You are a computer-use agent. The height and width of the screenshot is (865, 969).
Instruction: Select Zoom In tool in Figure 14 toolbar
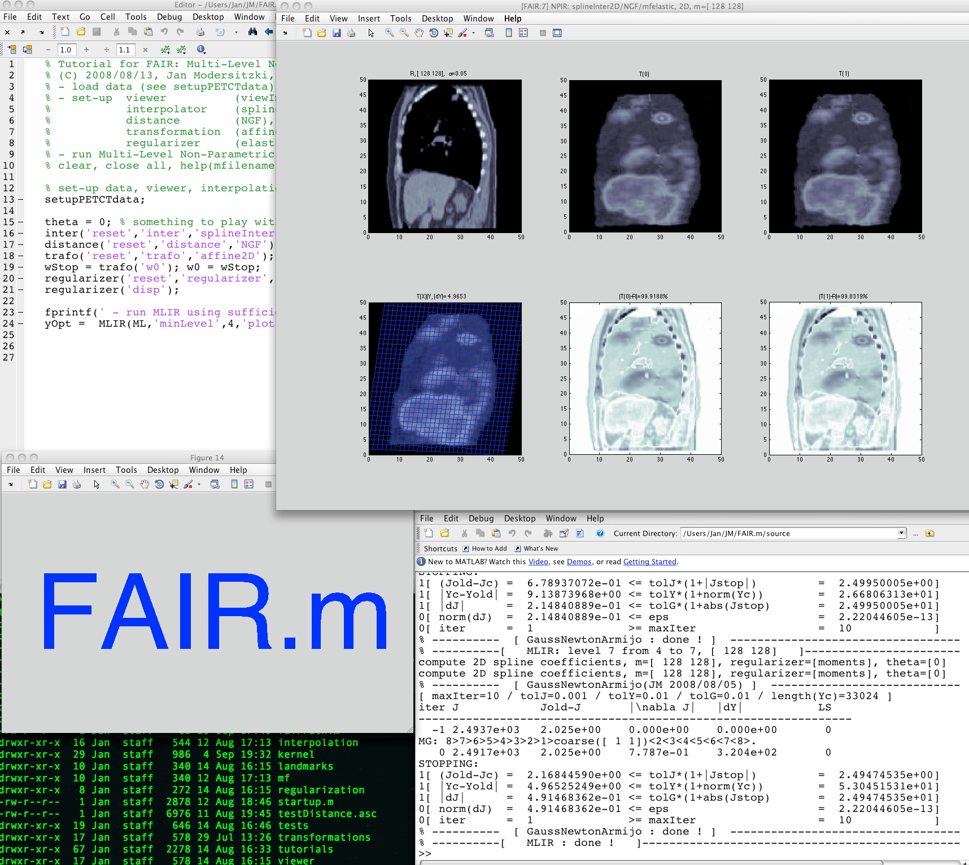point(115,484)
